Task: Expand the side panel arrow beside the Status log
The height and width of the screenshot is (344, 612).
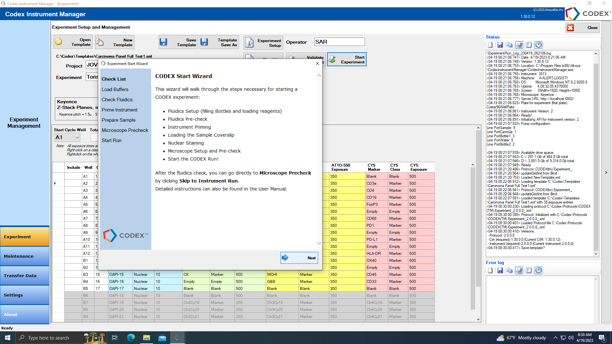Action: 606,172
